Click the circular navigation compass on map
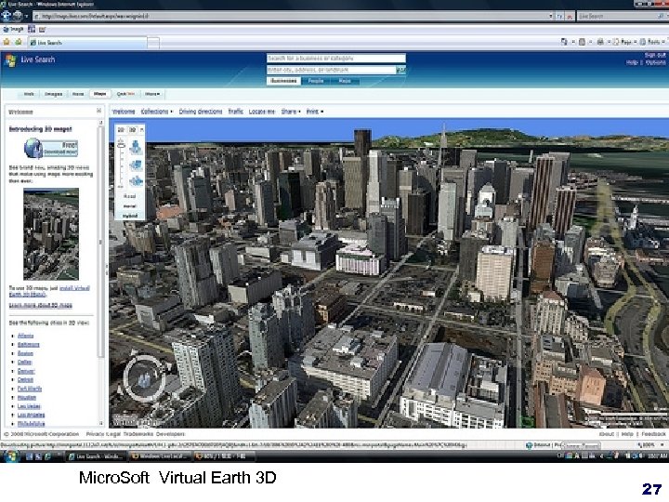This screenshot has height=502, width=669. click(x=143, y=378)
